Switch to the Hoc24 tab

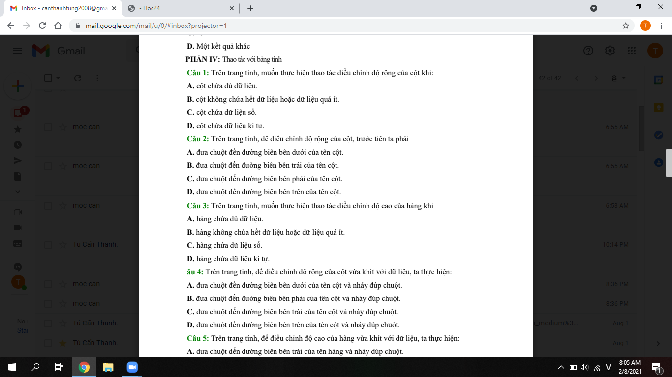point(181,8)
